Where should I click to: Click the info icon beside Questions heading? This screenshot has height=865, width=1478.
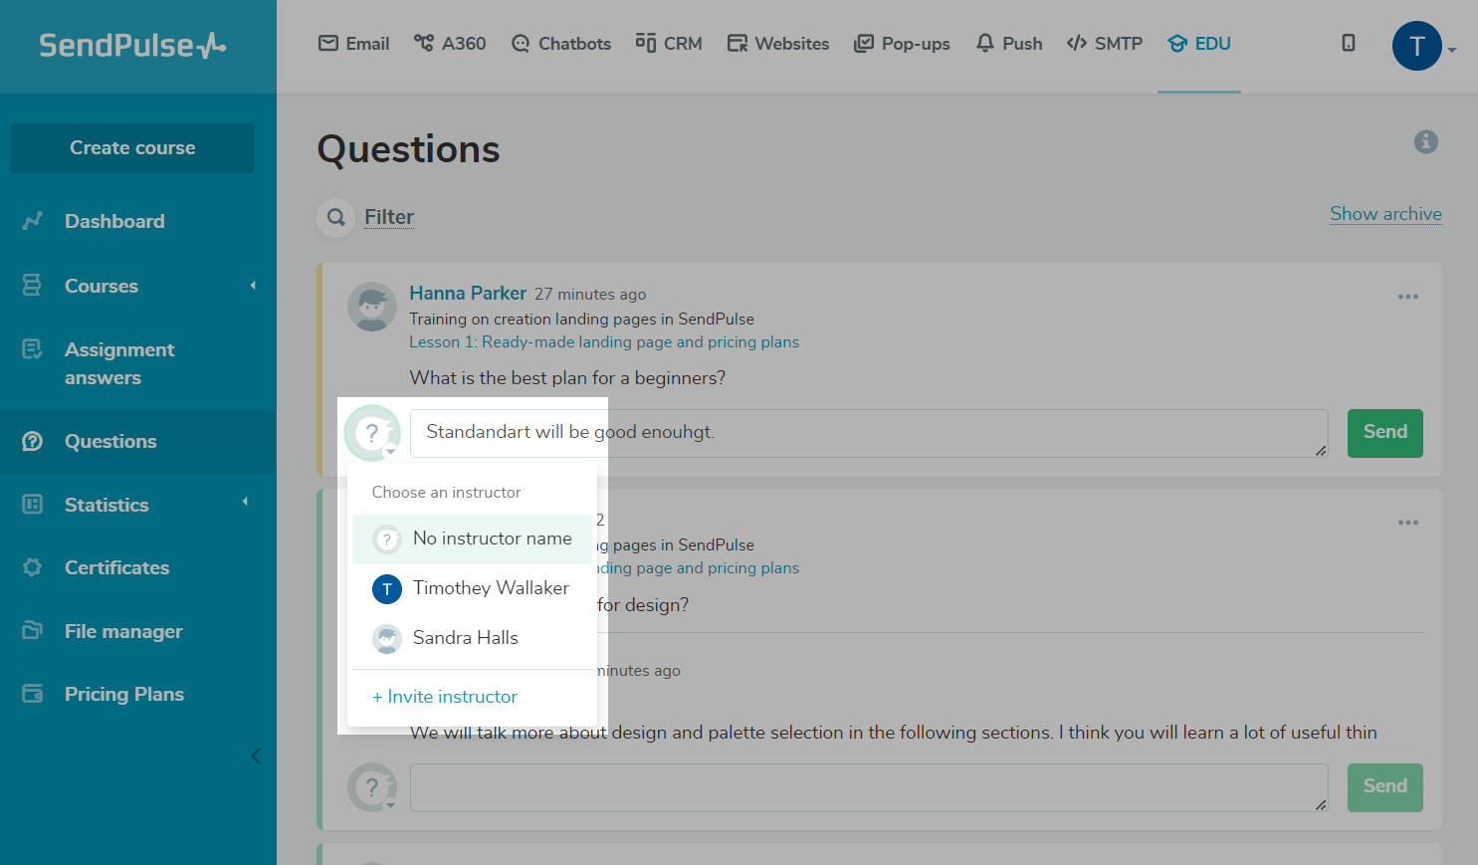tap(1425, 142)
